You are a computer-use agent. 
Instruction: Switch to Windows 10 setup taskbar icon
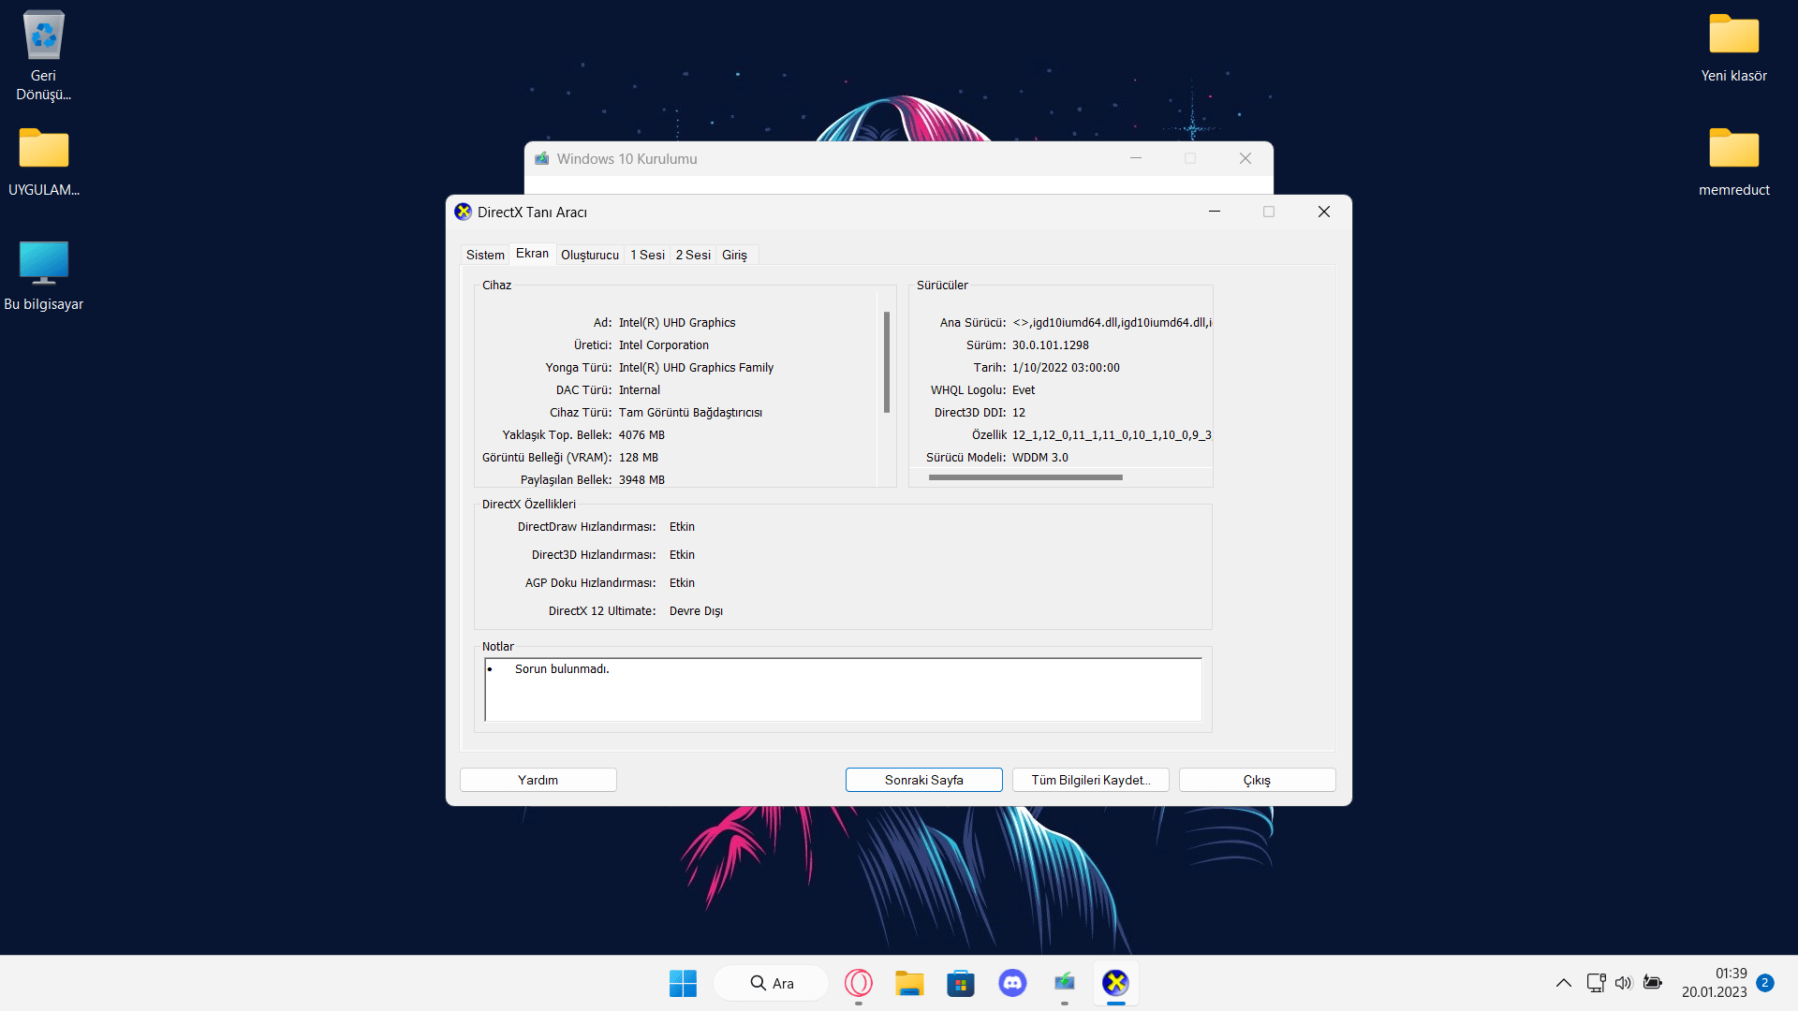click(x=1064, y=983)
